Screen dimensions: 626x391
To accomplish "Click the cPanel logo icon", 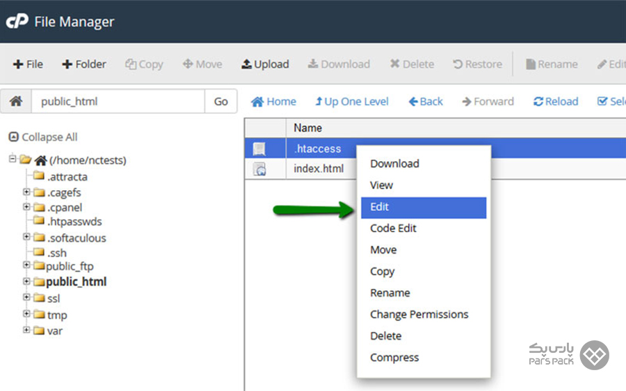I will coord(17,21).
